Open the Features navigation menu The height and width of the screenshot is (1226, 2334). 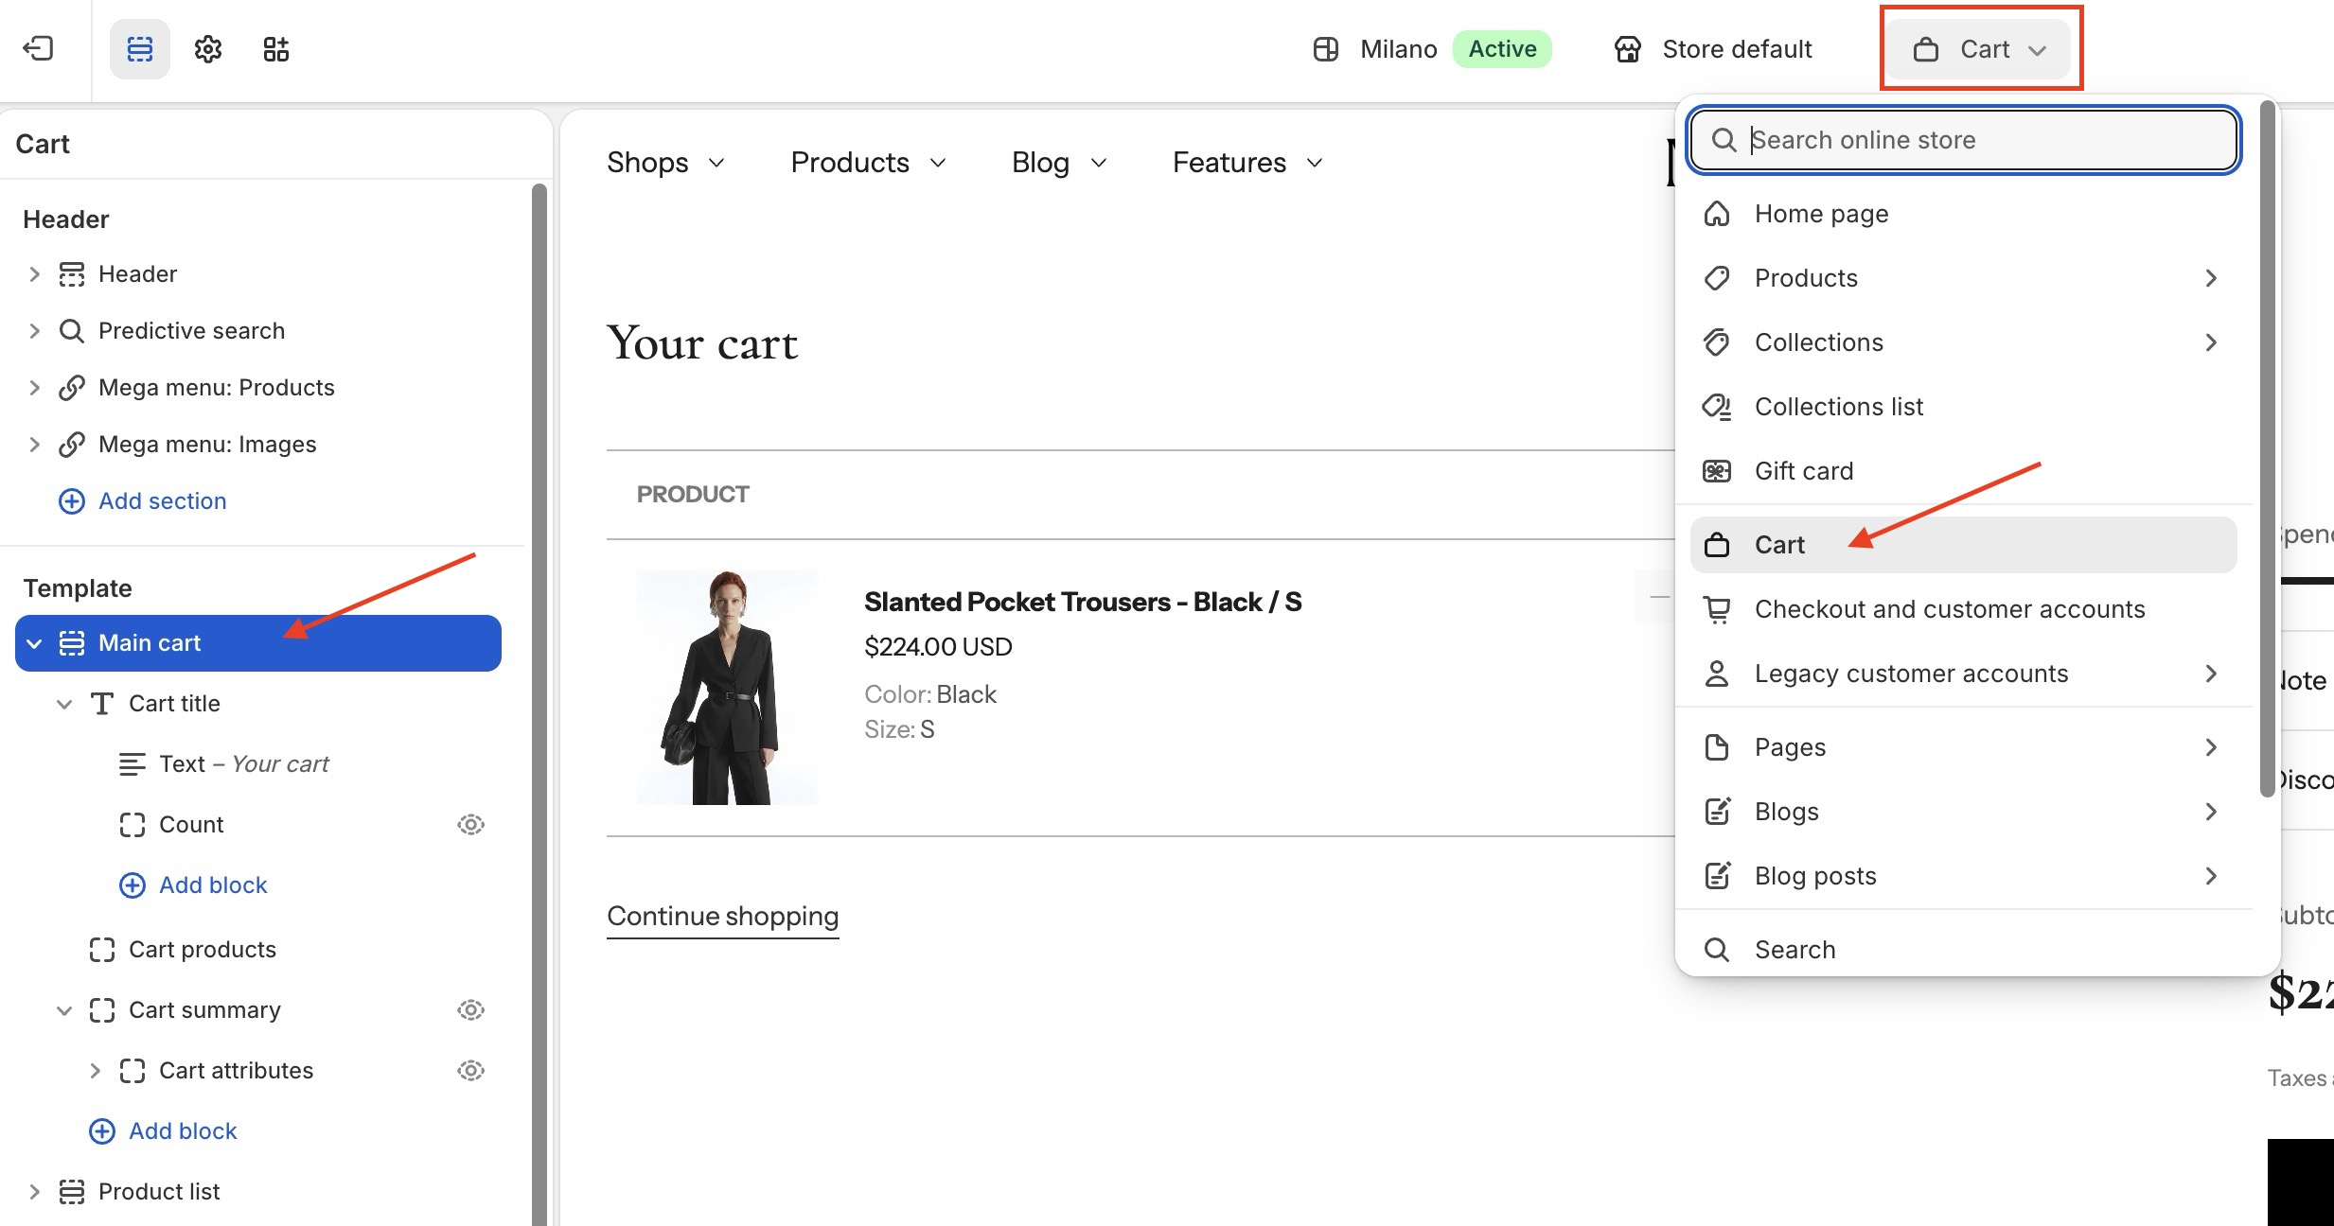pos(1247,163)
